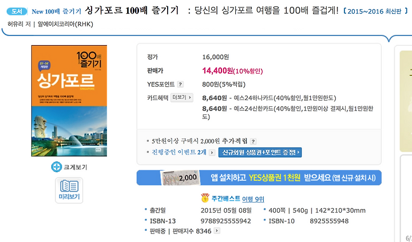Open the New 100배 즐기기 series link
412x242 pixels.
(x=56, y=11)
